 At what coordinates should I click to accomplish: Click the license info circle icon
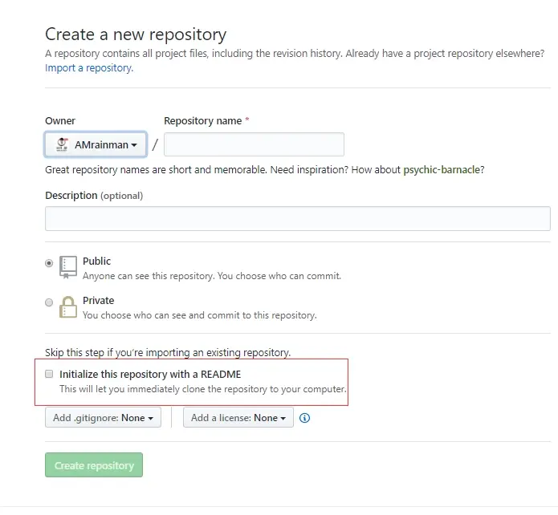point(304,418)
